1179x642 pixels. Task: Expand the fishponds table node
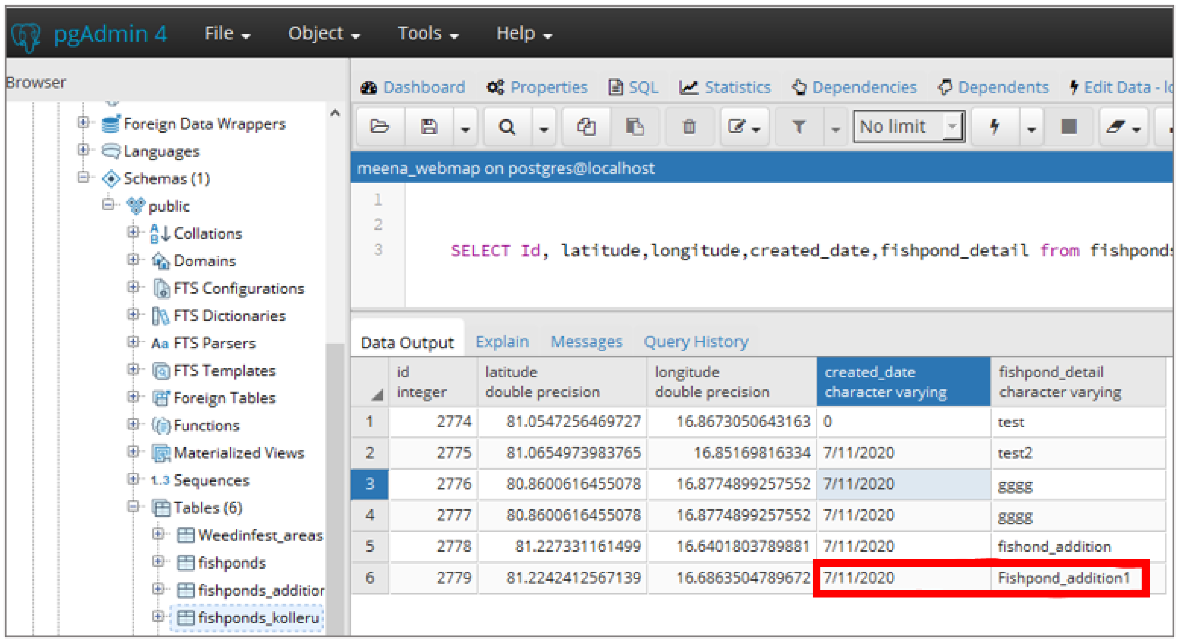tap(158, 561)
